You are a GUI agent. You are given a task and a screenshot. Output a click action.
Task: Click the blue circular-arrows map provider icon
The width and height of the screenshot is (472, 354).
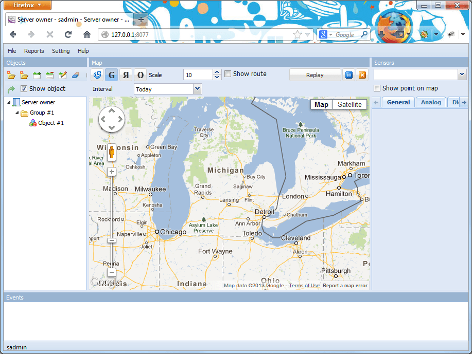(97, 74)
